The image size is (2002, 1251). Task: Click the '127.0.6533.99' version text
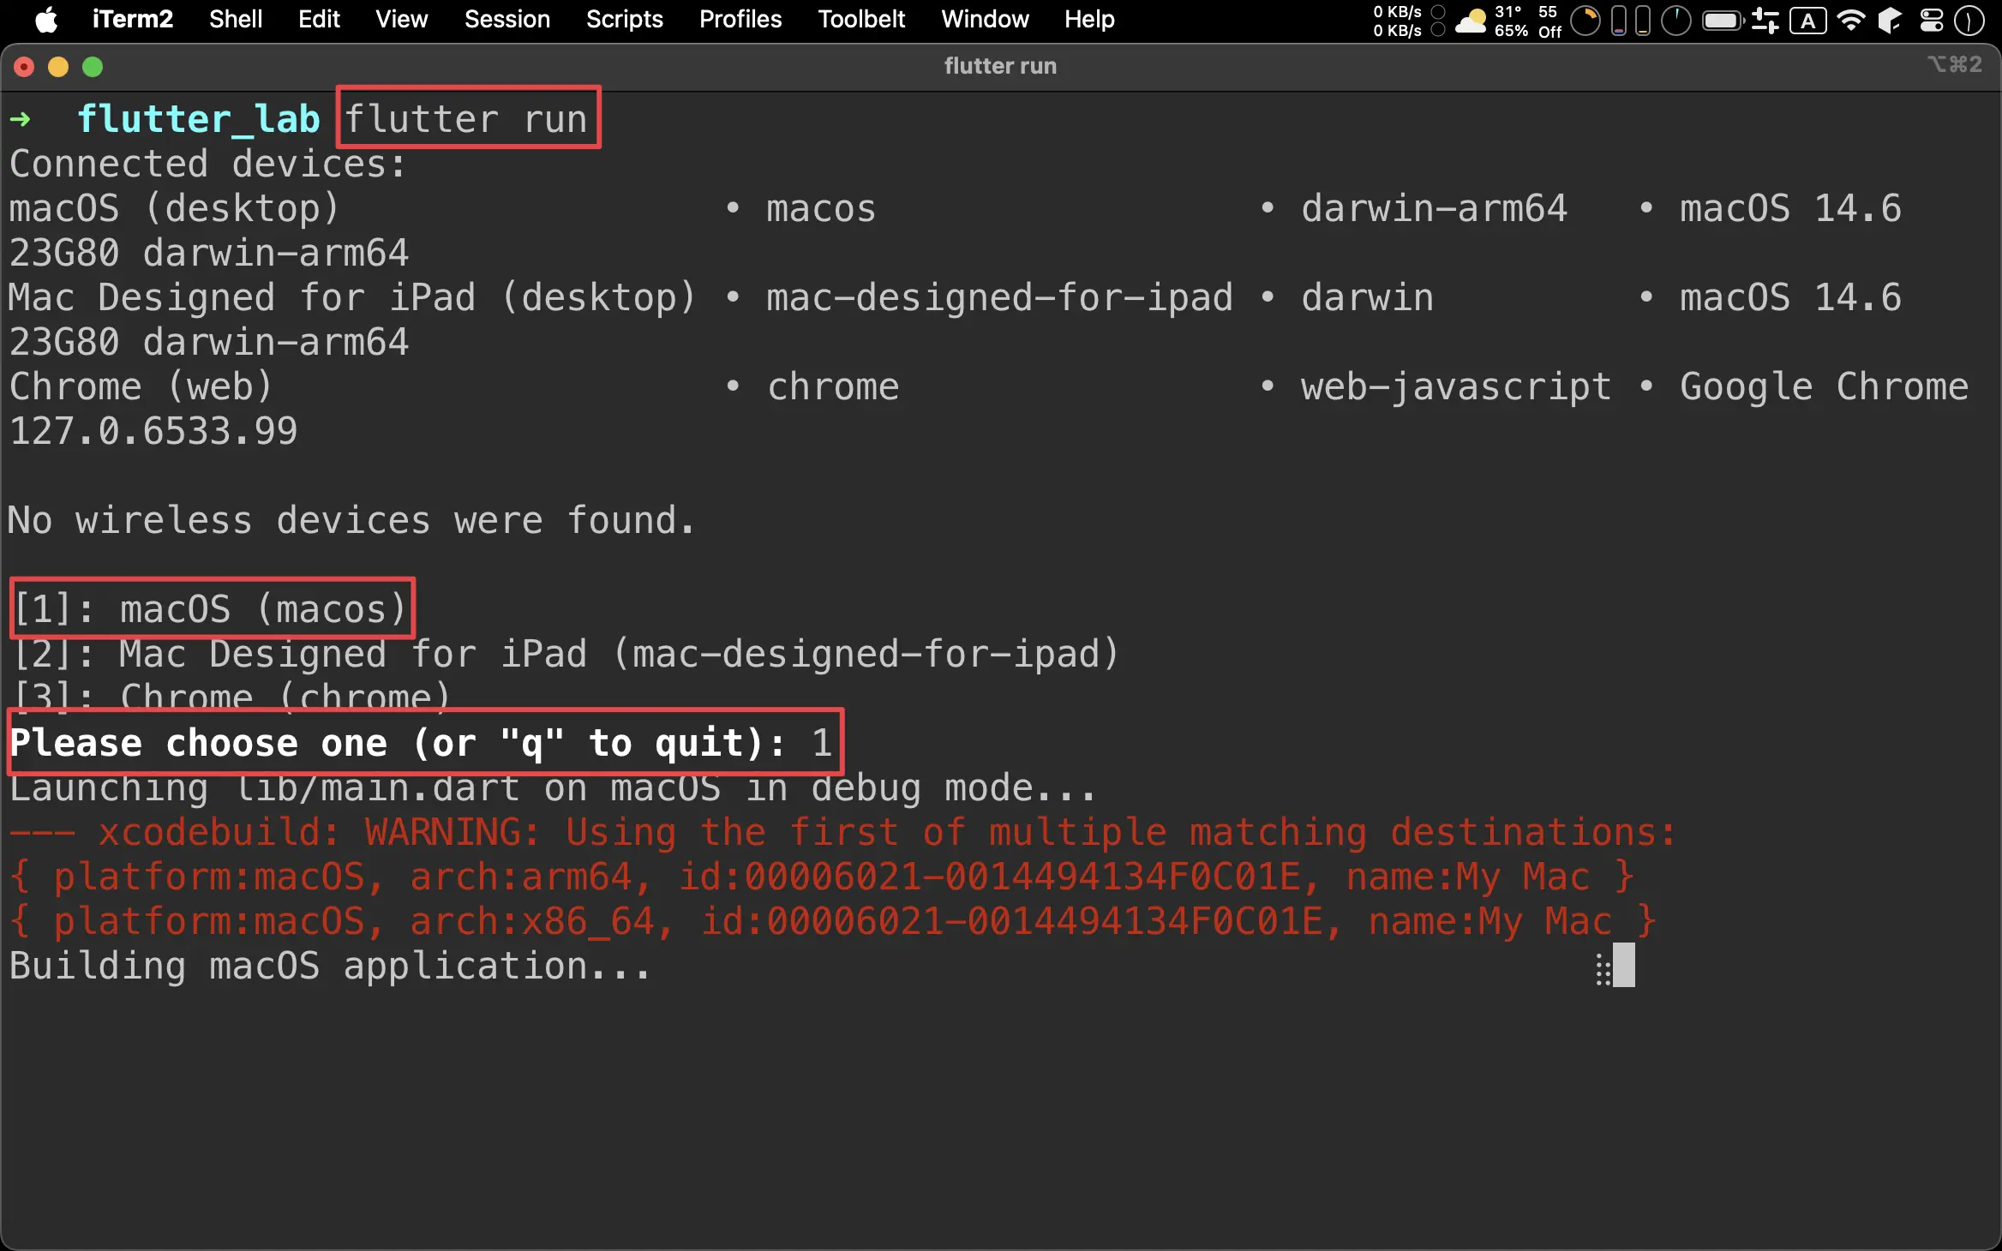153,431
